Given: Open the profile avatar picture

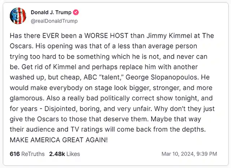Looking at the screenshot, I should 18,16.
